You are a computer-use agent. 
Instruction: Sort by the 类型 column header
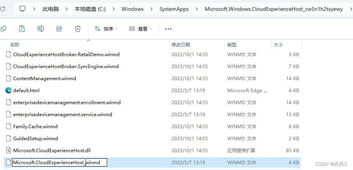point(231,45)
